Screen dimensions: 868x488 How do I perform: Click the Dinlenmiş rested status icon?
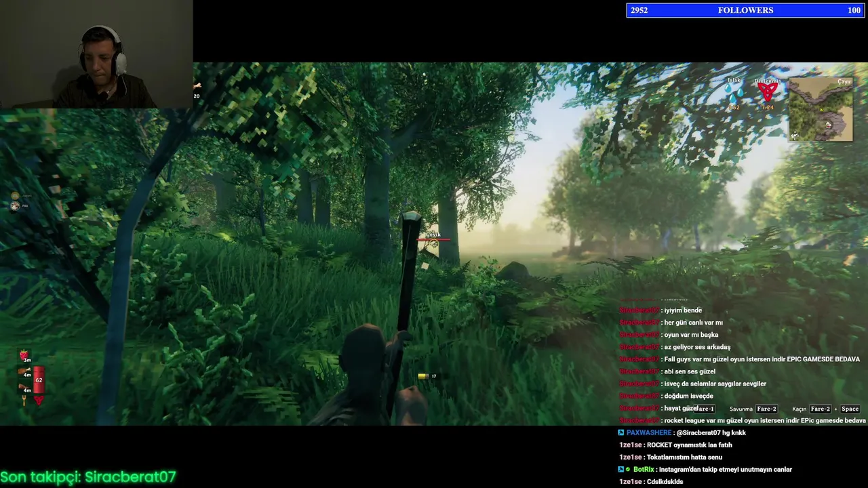coord(768,92)
